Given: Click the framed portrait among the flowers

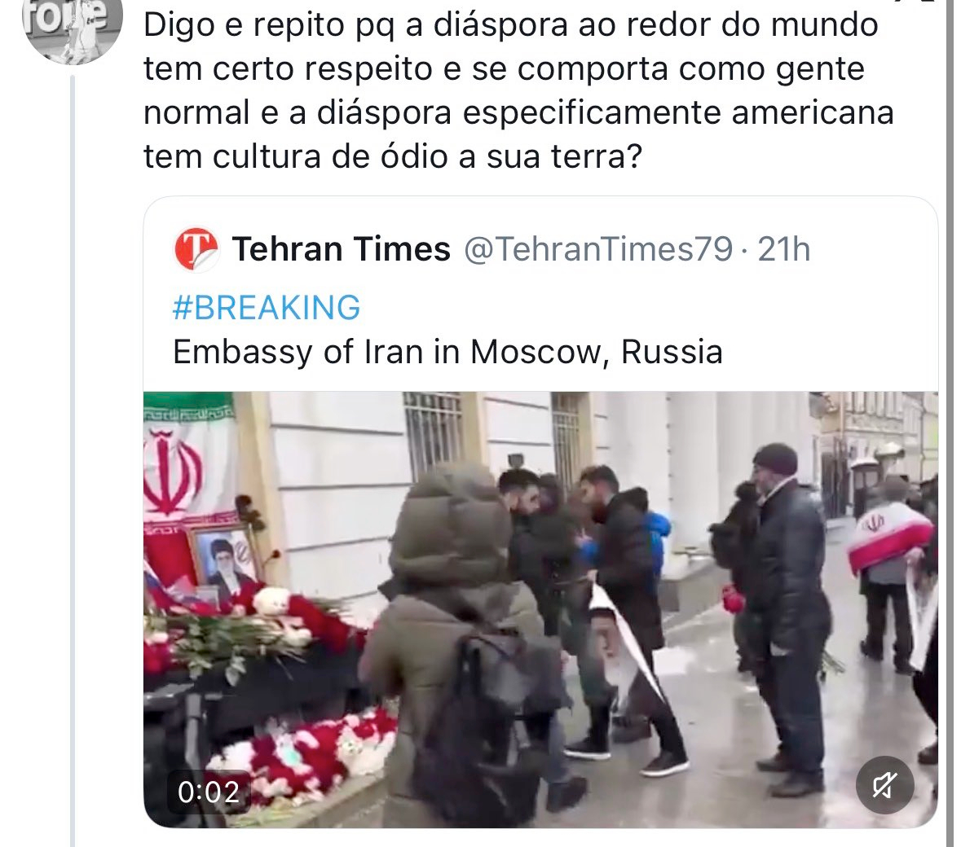Looking at the screenshot, I should pos(224,564).
